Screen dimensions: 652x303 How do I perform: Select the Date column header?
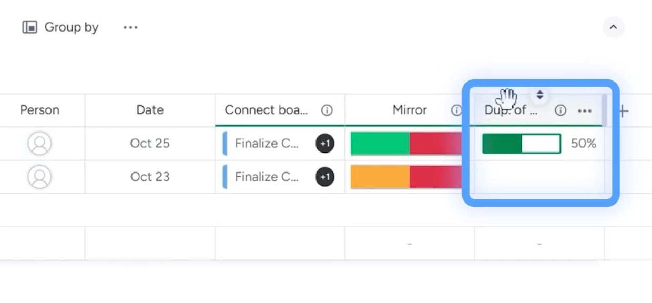point(149,110)
